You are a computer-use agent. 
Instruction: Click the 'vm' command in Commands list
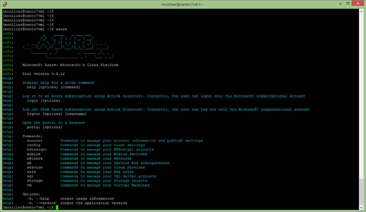coord(29,185)
